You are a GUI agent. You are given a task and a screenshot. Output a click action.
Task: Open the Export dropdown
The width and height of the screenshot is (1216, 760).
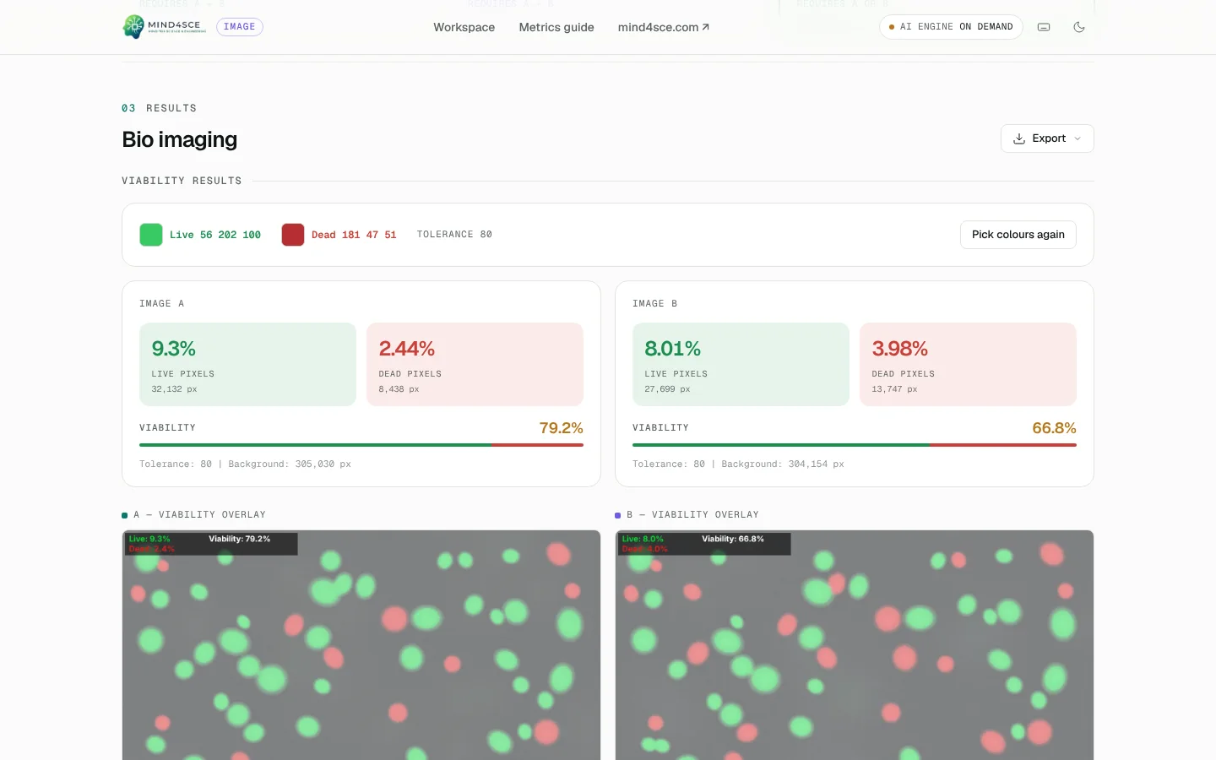[1047, 138]
